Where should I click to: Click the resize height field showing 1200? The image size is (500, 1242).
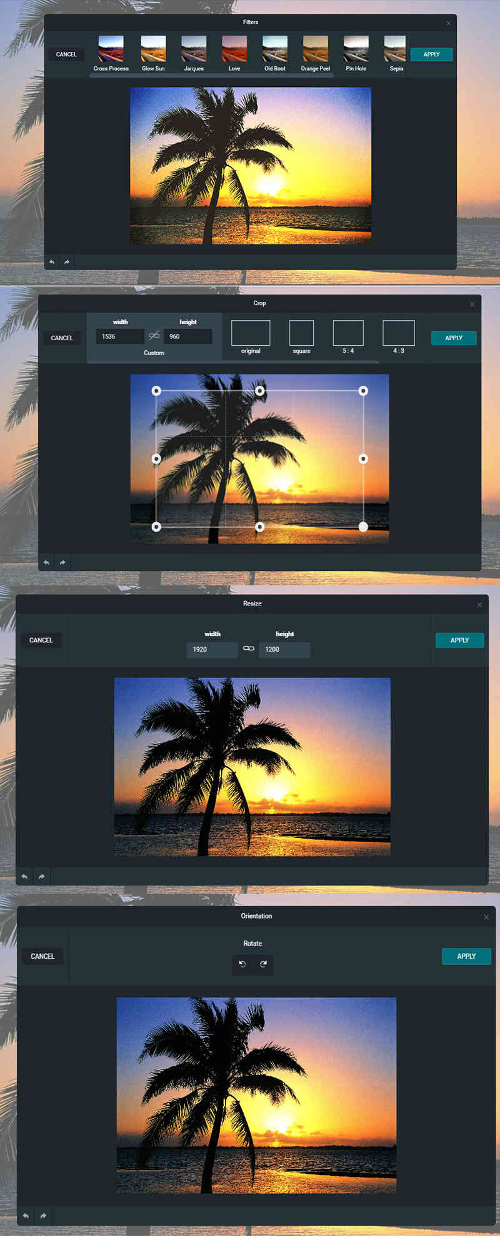pyautogui.click(x=284, y=650)
